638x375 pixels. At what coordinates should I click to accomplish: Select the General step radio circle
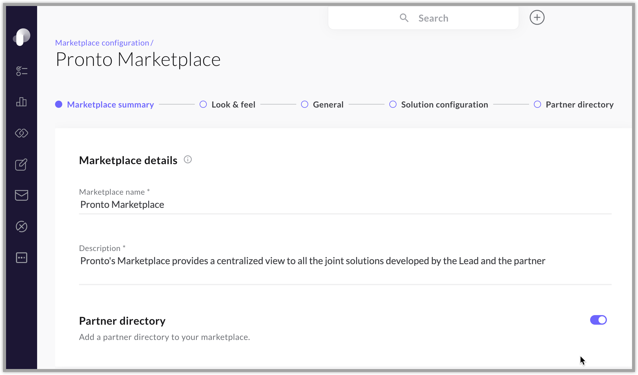coord(305,104)
